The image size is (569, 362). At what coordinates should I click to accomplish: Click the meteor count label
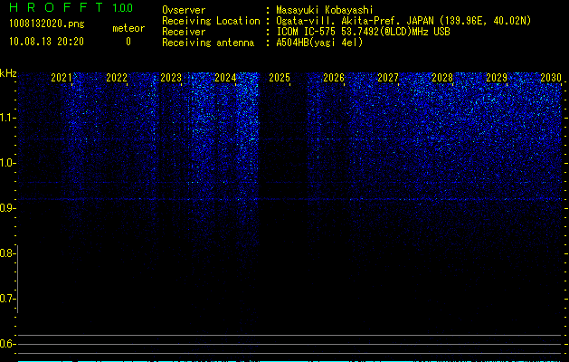[x=128, y=28]
